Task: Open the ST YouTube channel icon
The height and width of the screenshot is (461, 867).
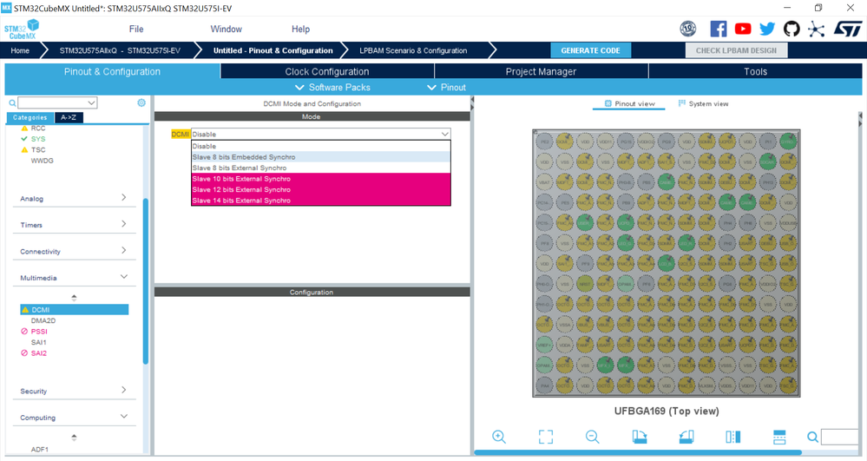Action: (x=743, y=29)
